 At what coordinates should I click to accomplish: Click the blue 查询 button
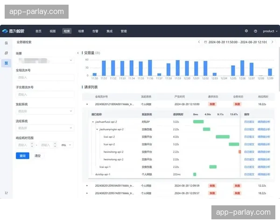tap(21, 155)
